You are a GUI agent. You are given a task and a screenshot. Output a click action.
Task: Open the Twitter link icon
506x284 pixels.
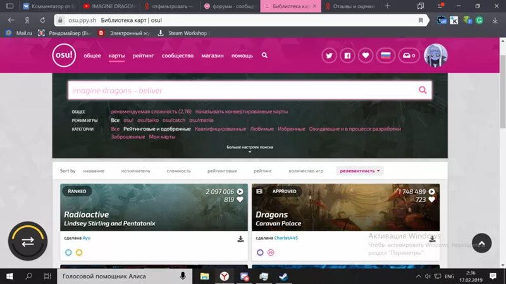(x=329, y=56)
